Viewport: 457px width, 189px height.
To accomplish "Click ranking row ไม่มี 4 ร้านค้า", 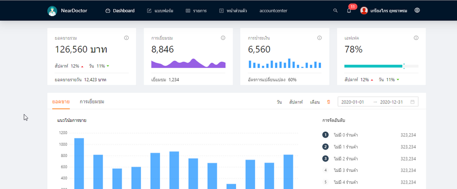I will coord(369,182).
